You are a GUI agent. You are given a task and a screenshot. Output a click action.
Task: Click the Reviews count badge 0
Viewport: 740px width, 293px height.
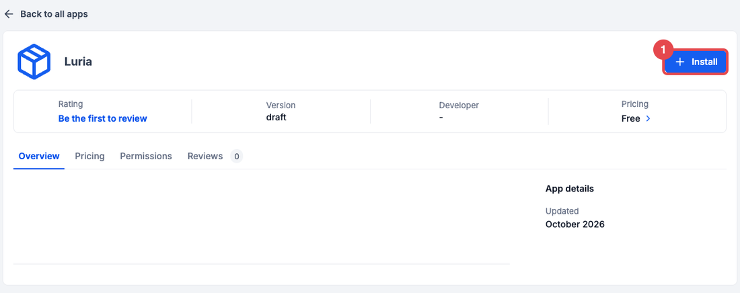click(236, 156)
